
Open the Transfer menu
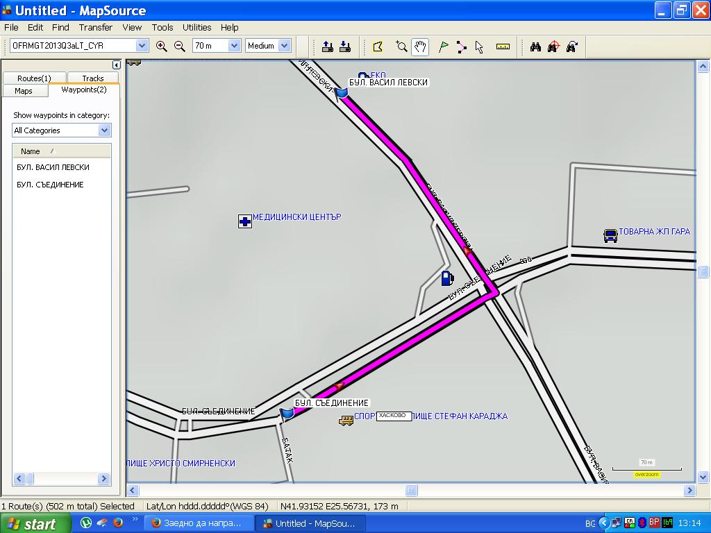95,28
